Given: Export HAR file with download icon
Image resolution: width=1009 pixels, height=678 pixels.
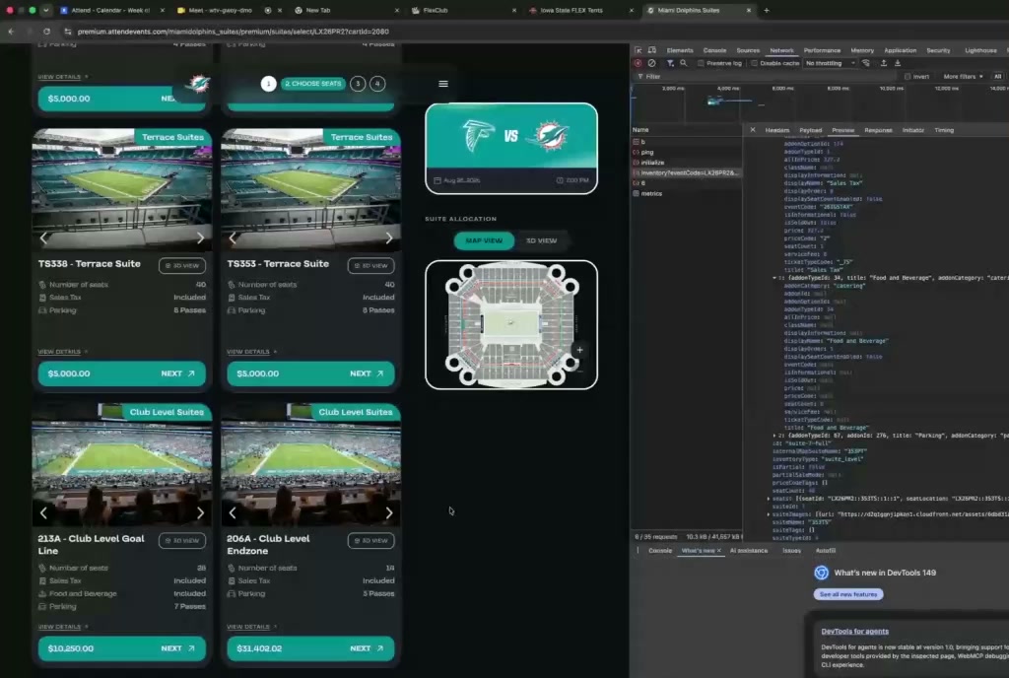Looking at the screenshot, I should (898, 63).
